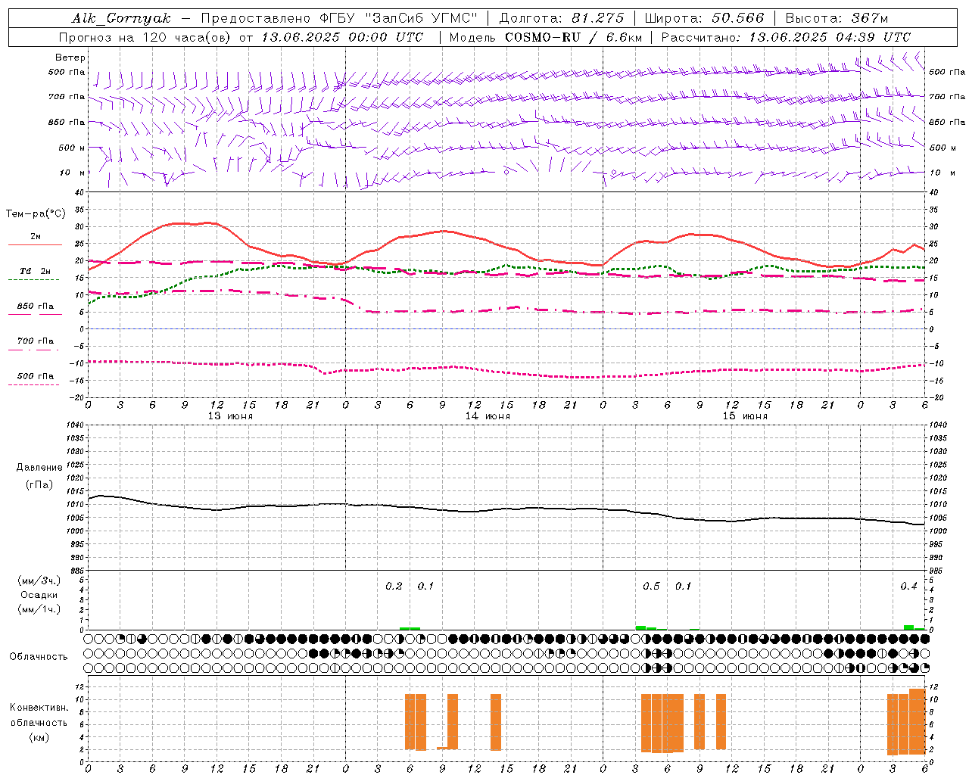Click the green precipitation bar below '0.4'
Screen dimensions: 969x775
point(908,627)
